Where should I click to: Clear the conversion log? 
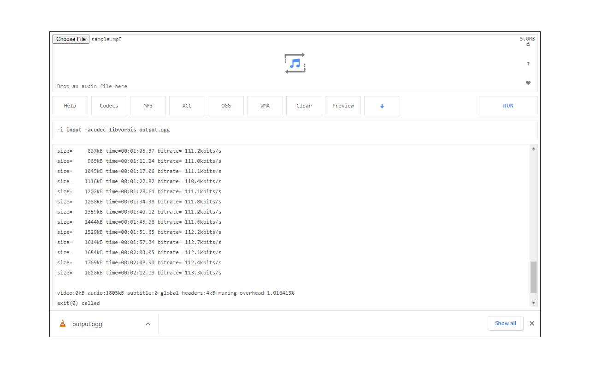pyautogui.click(x=304, y=106)
